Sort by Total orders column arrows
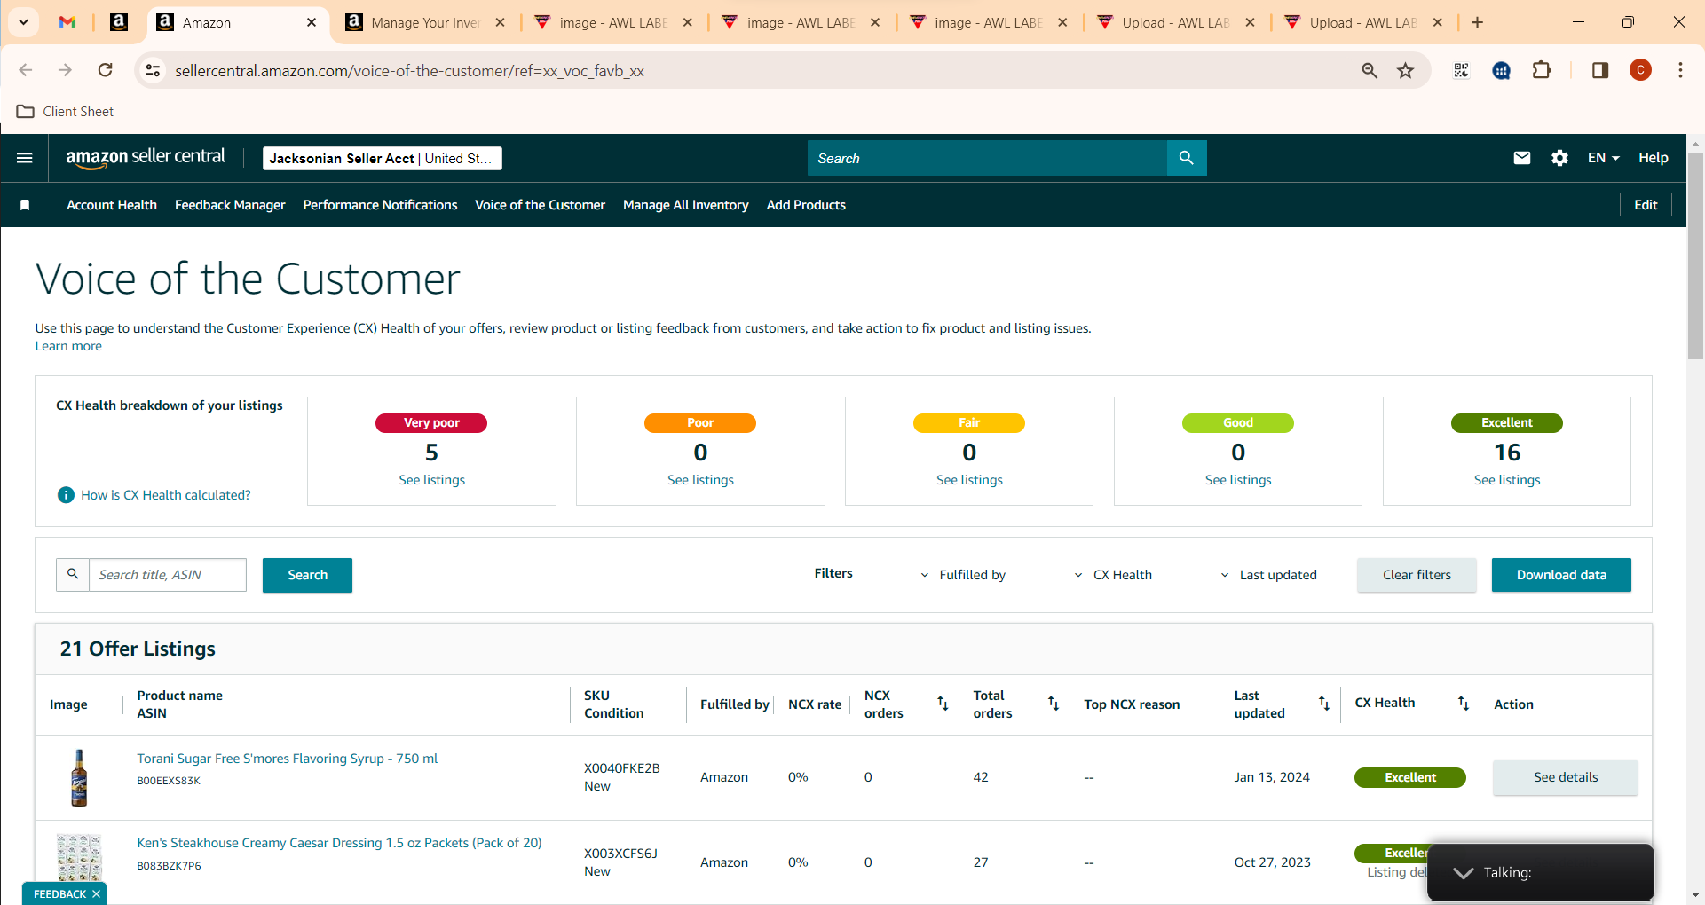The height and width of the screenshot is (905, 1705). pyautogui.click(x=1053, y=704)
